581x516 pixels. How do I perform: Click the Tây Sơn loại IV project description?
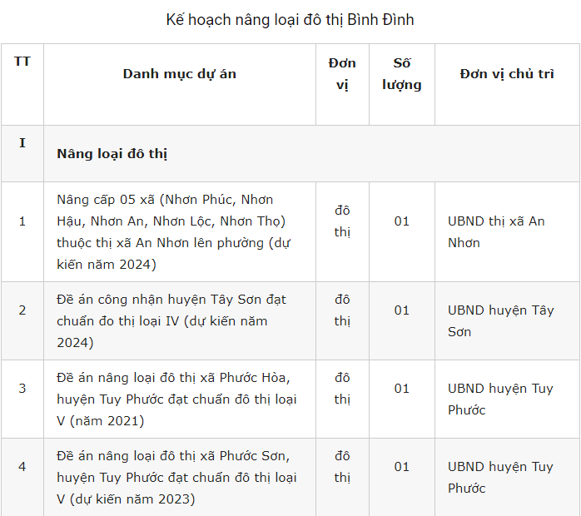click(171, 320)
